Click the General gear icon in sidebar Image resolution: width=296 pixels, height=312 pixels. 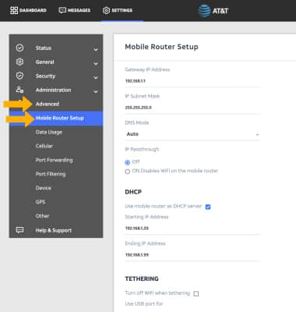tap(19, 62)
